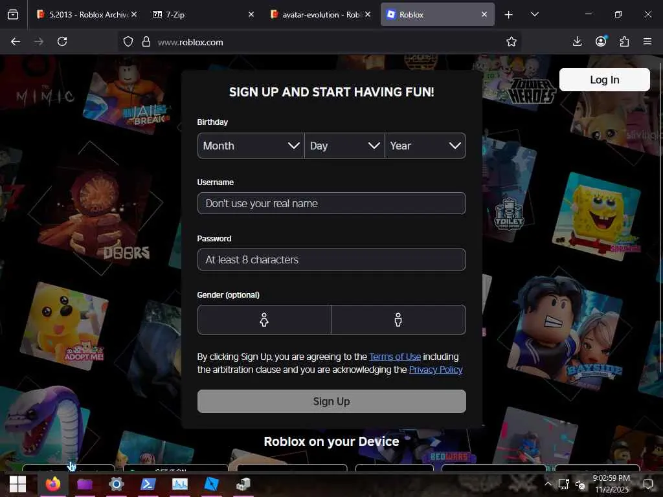663x497 pixels.
Task: Switch to avatar-evolution tab
Action: (x=321, y=15)
